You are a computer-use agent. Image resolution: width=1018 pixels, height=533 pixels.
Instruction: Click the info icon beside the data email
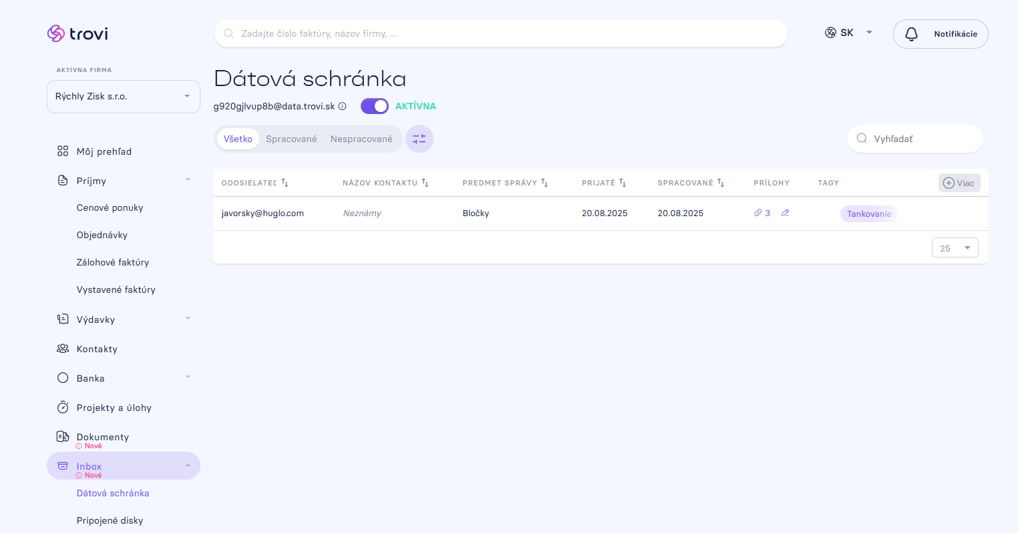(x=342, y=106)
